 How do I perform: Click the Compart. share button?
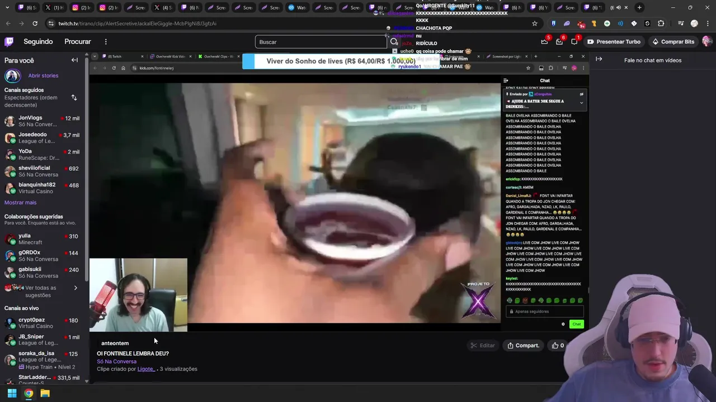pyautogui.click(x=523, y=346)
